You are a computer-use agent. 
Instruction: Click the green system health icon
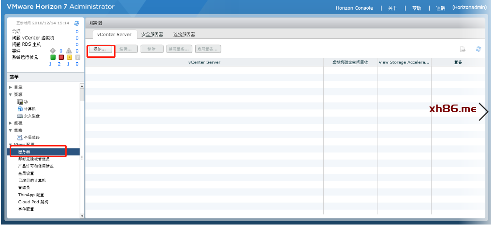pos(53,57)
